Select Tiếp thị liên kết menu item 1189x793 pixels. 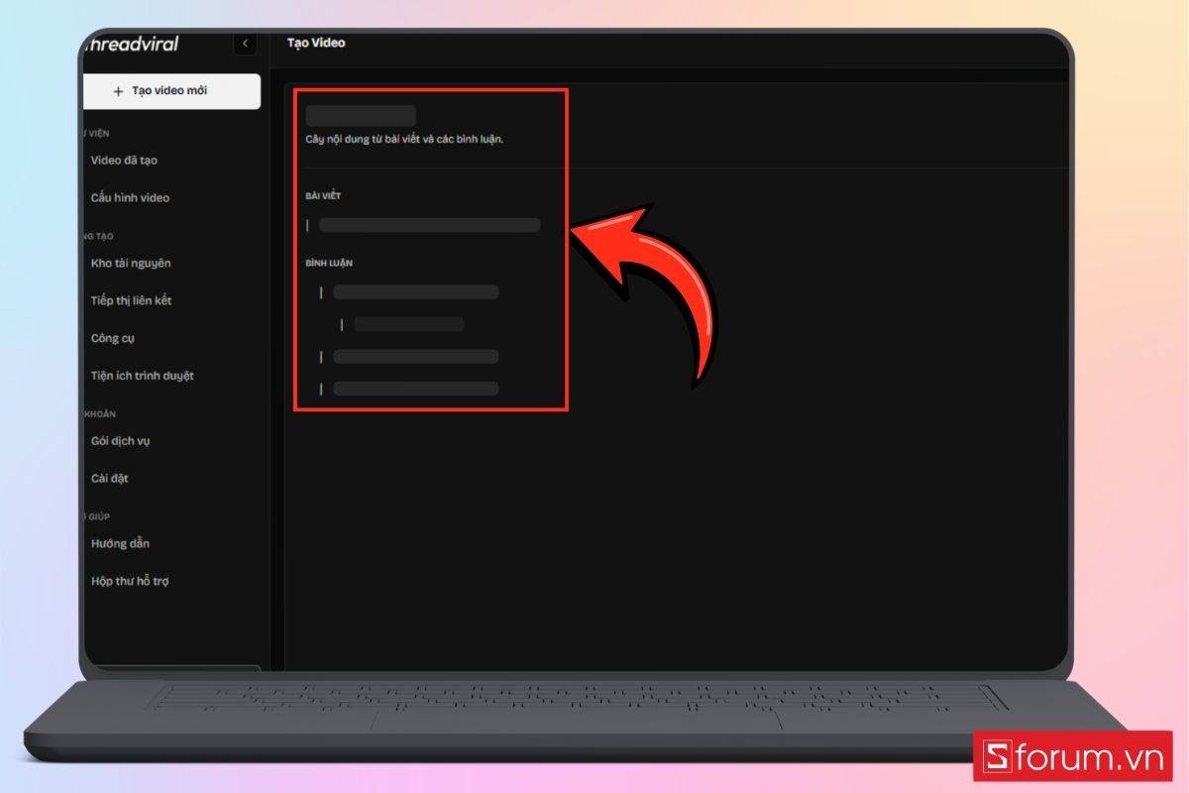pyautogui.click(x=131, y=300)
